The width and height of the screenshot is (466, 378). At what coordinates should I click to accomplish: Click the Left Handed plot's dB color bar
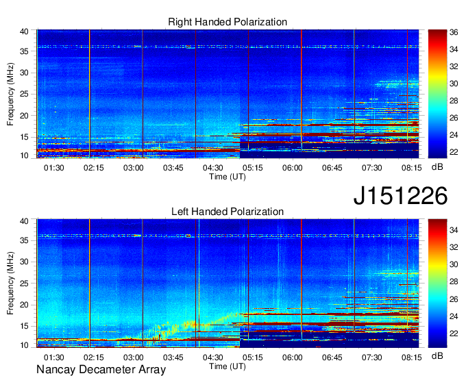pos(437,283)
